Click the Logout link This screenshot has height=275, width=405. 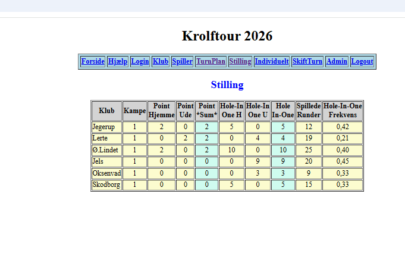(x=362, y=61)
